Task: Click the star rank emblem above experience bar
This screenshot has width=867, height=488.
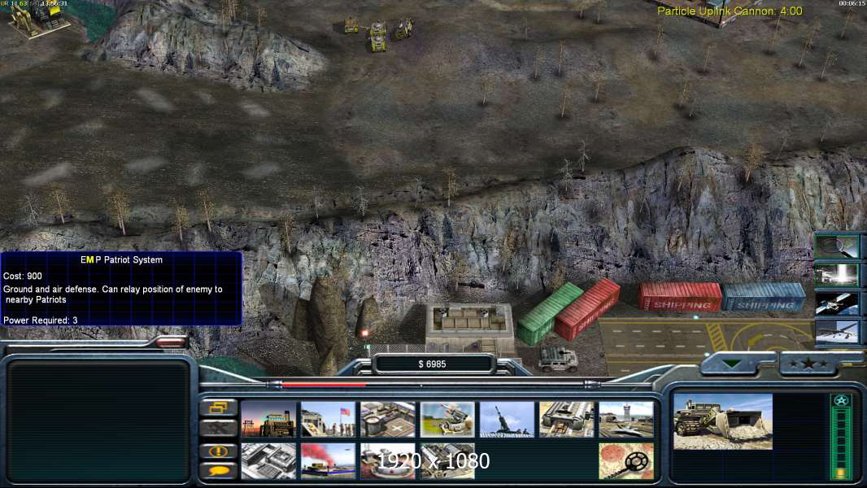Action: tap(840, 401)
